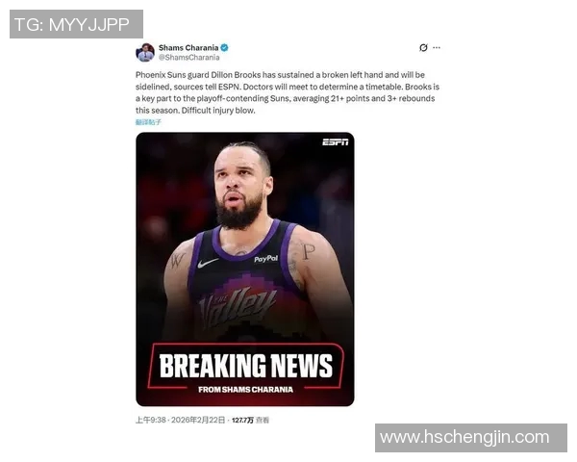Open the three-dot more options menu
The image size is (577, 462).
pyautogui.click(x=437, y=47)
